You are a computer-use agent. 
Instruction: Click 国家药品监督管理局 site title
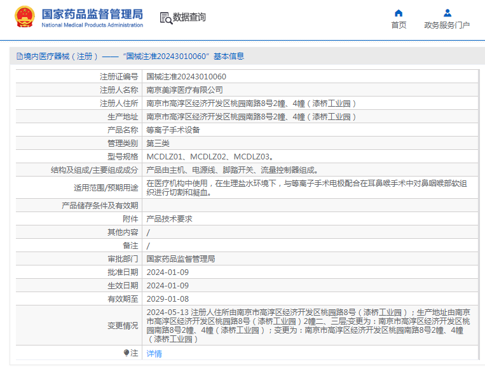pos(92,14)
